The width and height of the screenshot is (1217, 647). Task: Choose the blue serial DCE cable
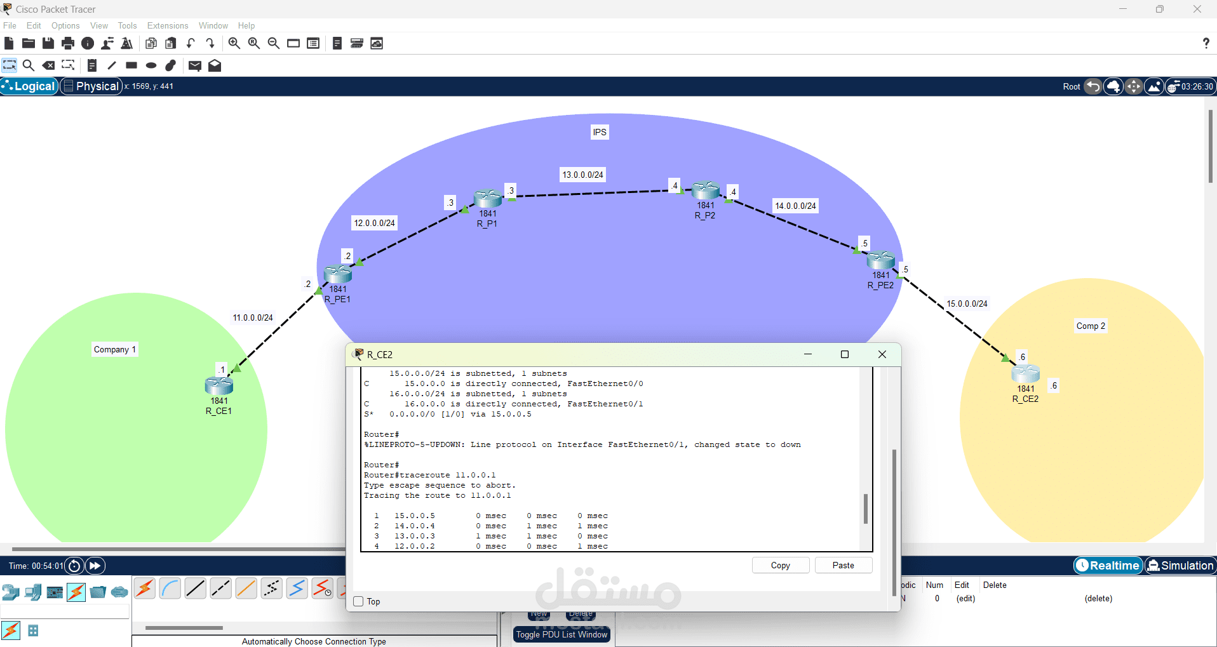pyautogui.click(x=297, y=589)
